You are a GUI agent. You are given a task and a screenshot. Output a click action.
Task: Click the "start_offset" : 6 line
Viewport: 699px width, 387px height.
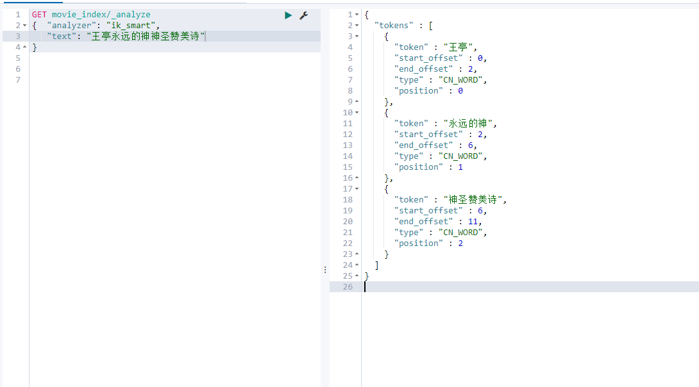[x=440, y=210]
